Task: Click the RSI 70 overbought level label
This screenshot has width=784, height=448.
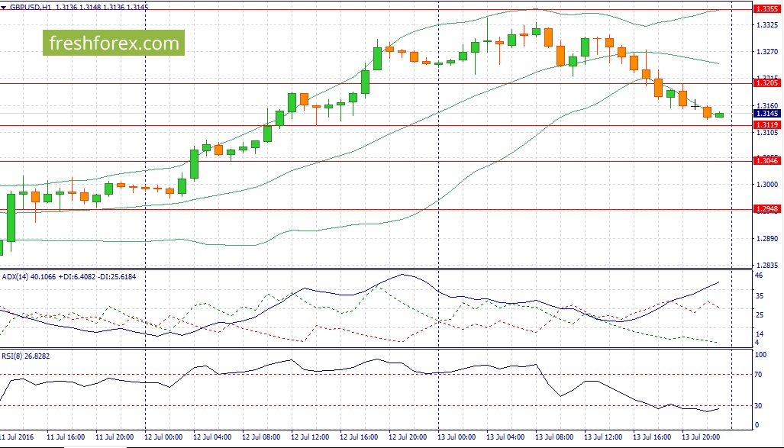Action: coord(759,374)
